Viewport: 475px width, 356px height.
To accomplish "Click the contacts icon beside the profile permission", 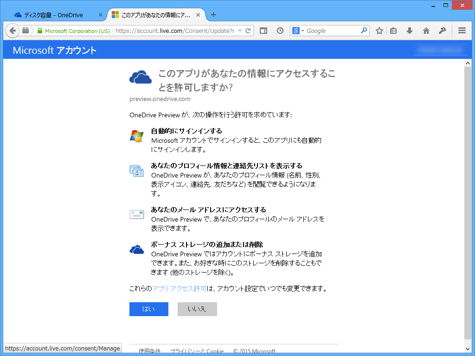I will coord(137,172).
